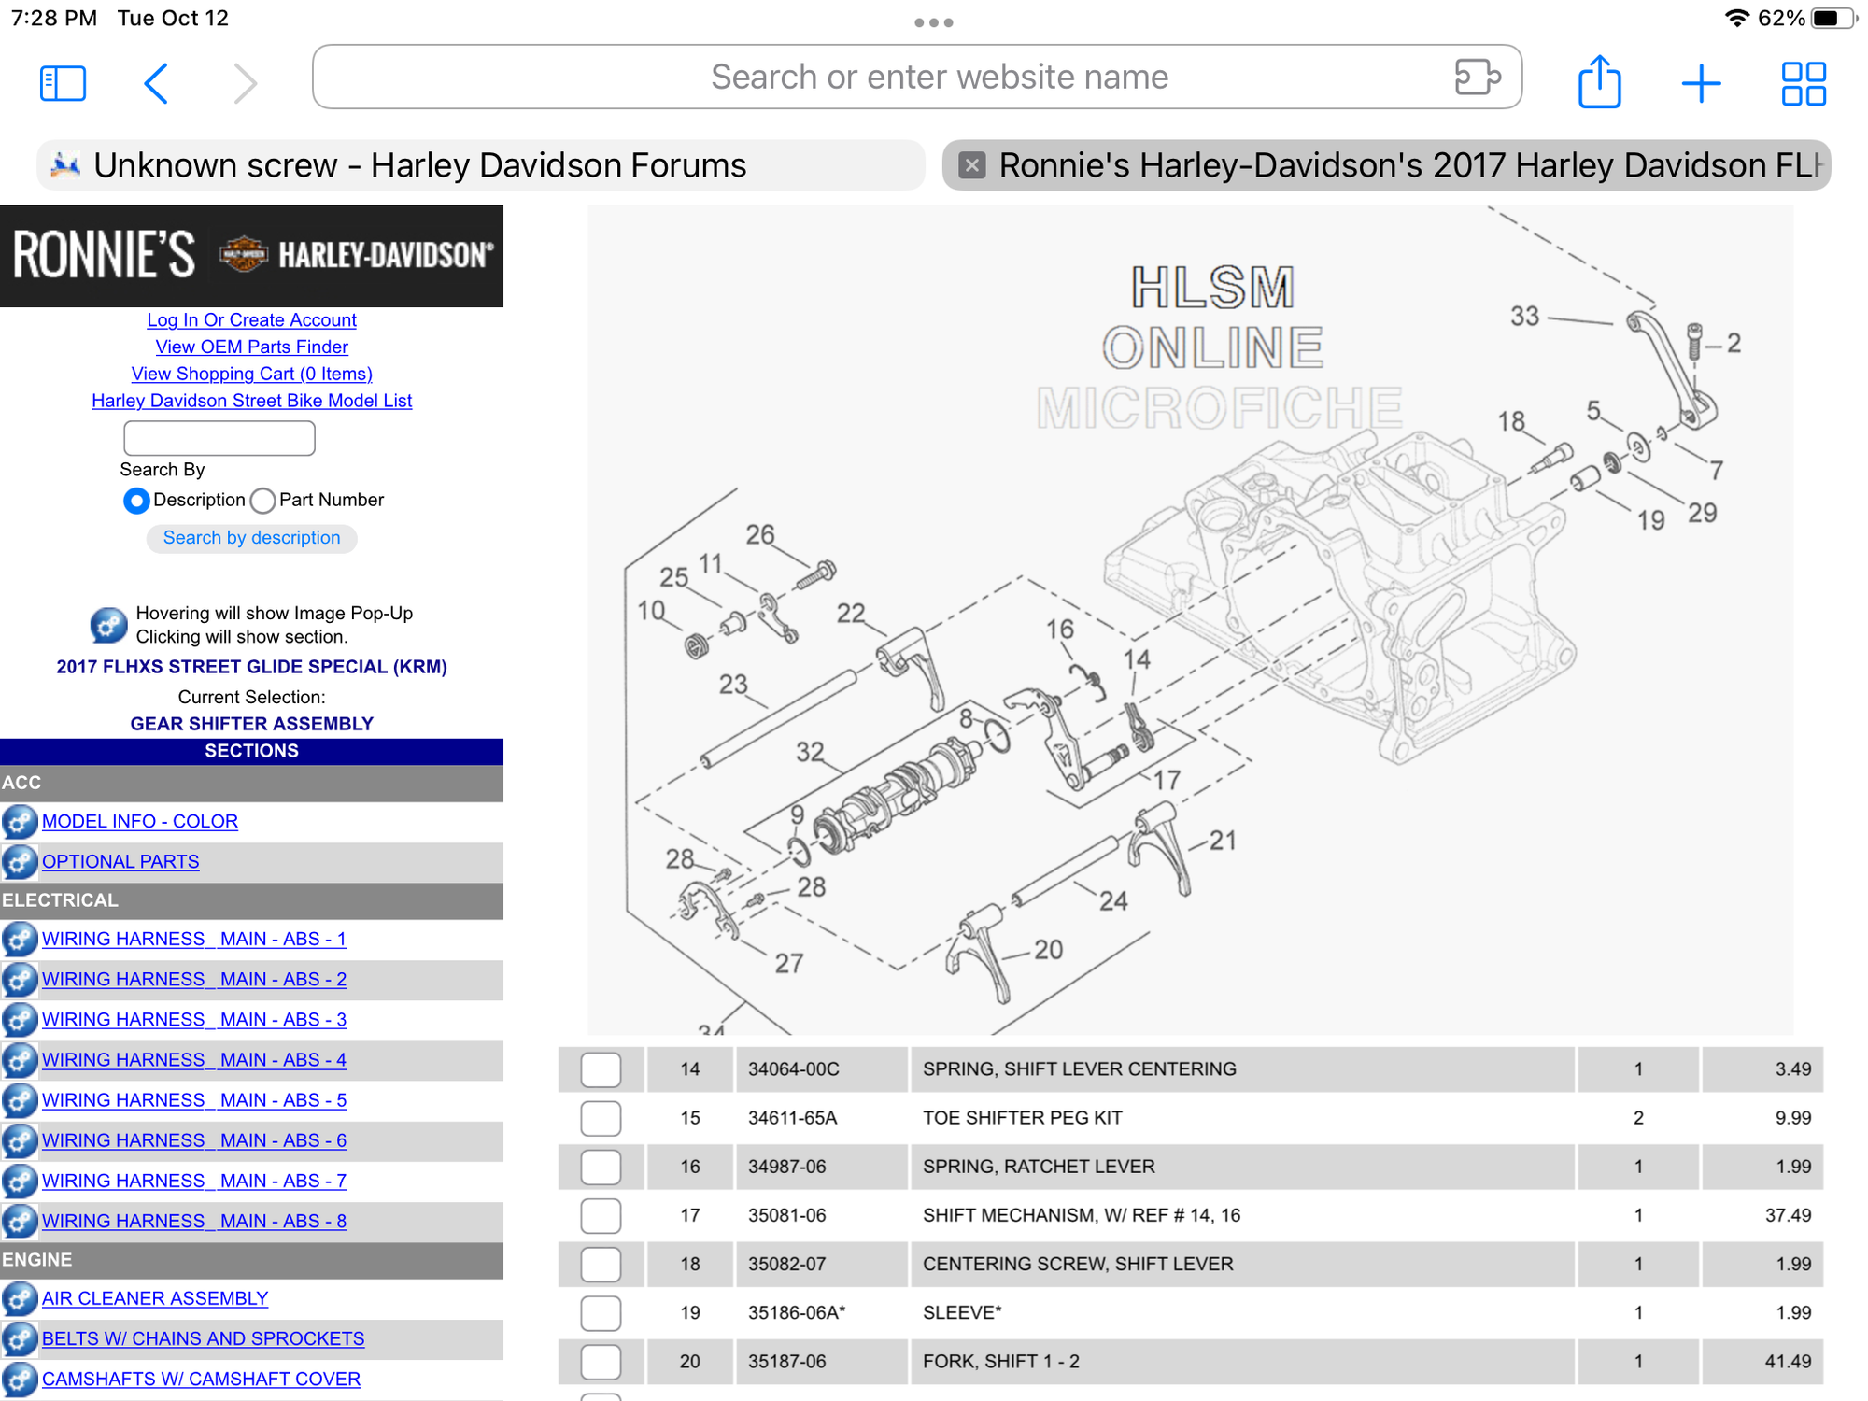
Task: Open the share sheet icon
Action: pos(1599,82)
